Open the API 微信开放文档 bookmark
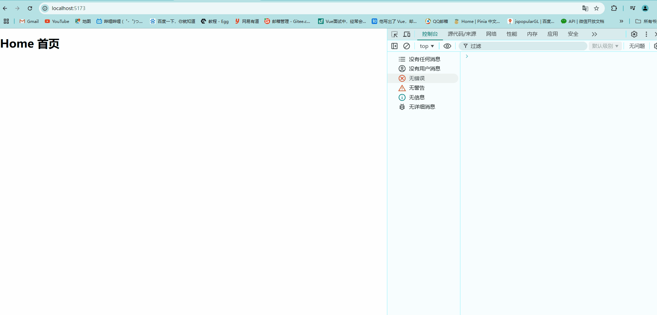 click(x=583, y=21)
